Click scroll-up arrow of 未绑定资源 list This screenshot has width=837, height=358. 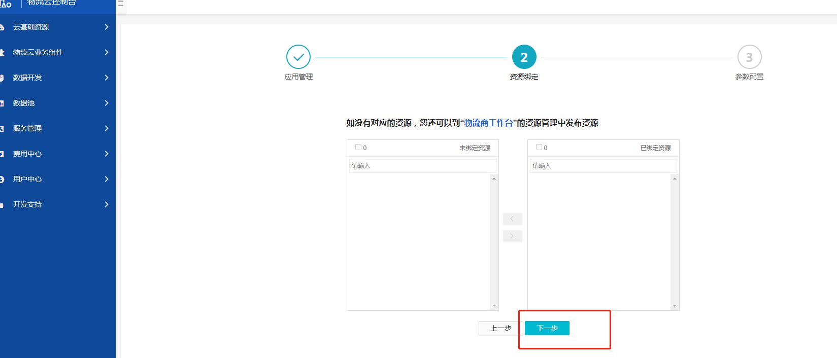click(494, 178)
